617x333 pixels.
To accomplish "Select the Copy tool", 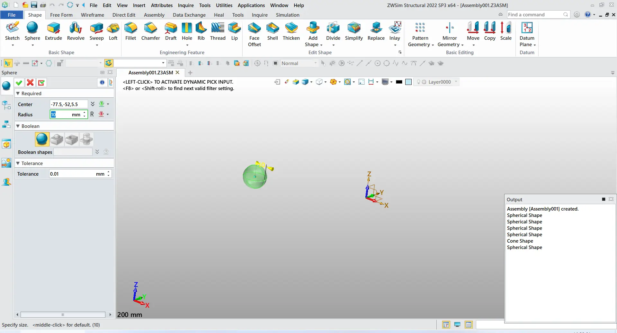I will click(490, 31).
